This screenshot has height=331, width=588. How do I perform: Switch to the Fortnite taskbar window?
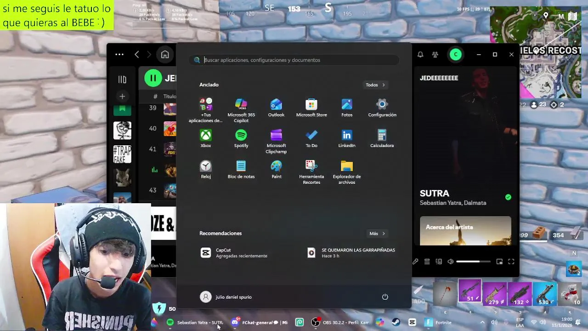439,323
